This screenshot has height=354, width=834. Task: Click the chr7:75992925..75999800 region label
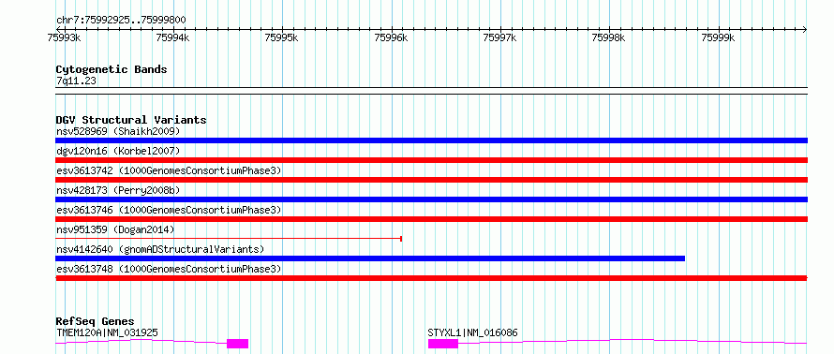click(121, 21)
